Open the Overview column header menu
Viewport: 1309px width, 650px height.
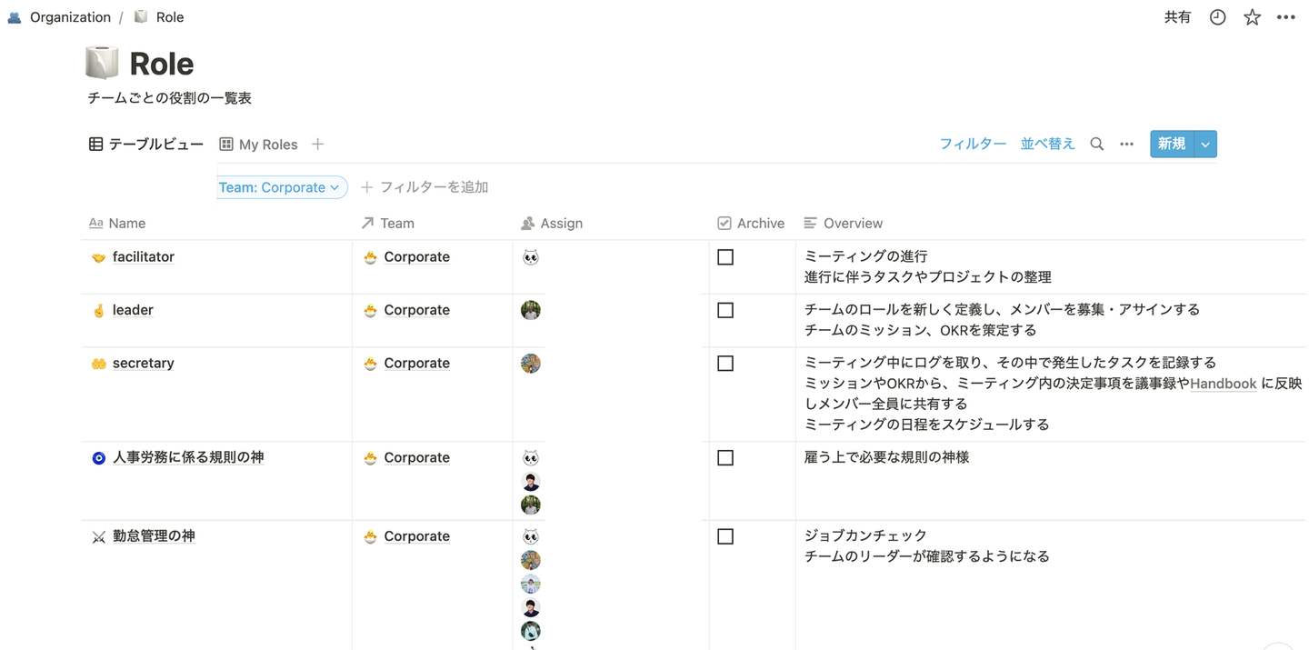pyautogui.click(x=844, y=223)
